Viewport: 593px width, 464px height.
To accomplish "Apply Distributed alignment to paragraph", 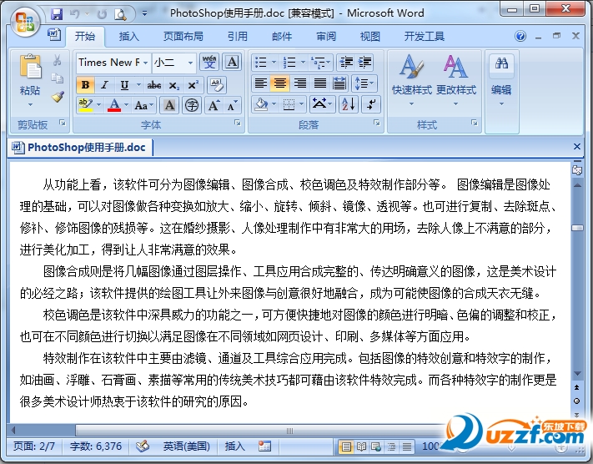I will [339, 83].
